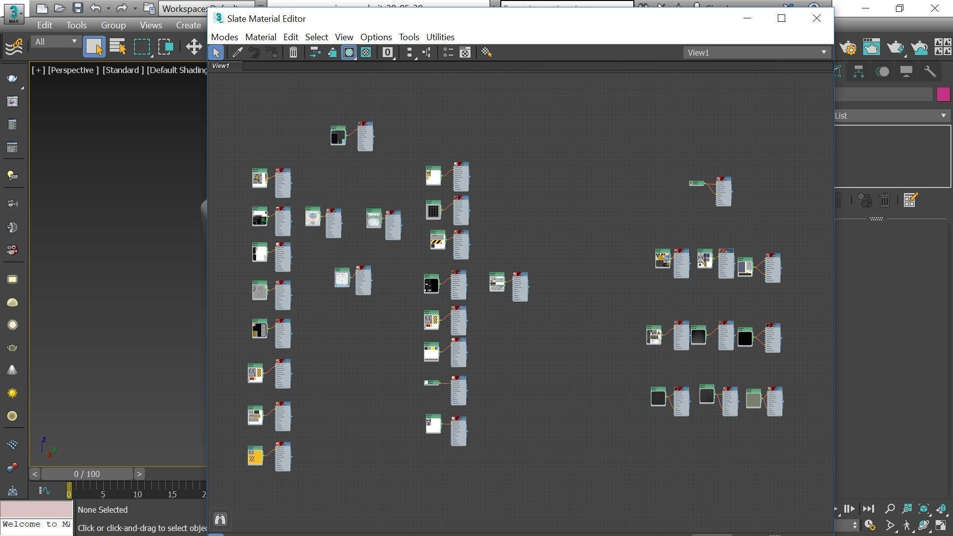Click the binoculars search icon
The height and width of the screenshot is (536, 953).
point(220,519)
